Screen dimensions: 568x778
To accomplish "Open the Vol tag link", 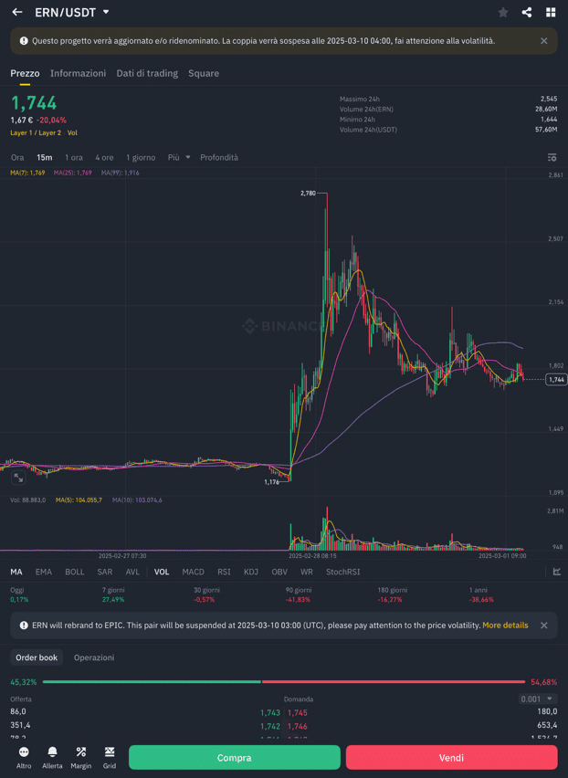I will 72,133.
